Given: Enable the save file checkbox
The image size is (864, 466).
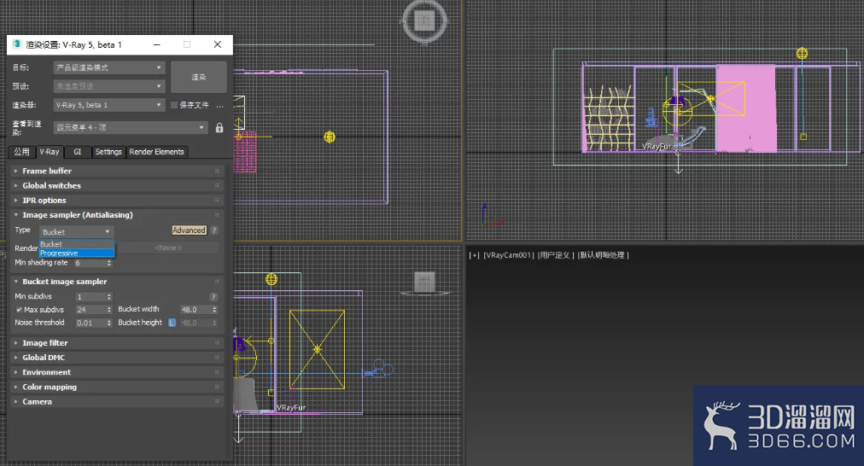Looking at the screenshot, I should coord(174,105).
